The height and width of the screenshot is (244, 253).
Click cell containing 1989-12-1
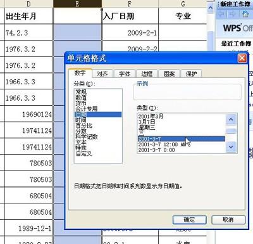pos(28,228)
